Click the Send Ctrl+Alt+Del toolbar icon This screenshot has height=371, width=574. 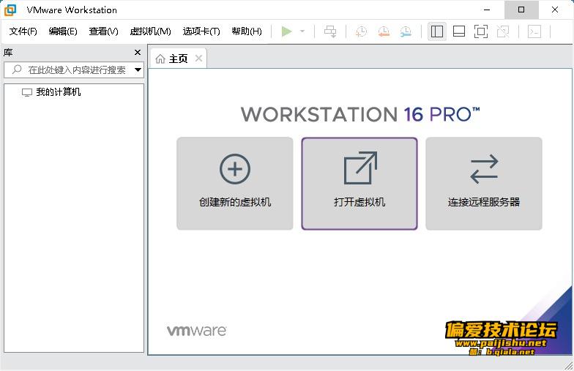pyautogui.click(x=330, y=31)
